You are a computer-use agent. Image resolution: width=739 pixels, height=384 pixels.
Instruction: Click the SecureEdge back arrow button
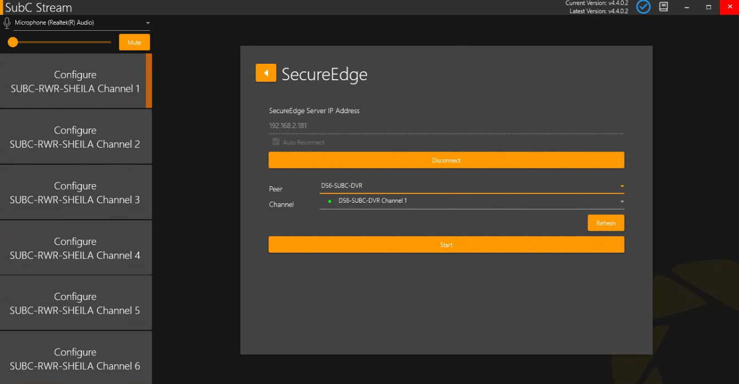[x=266, y=73]
